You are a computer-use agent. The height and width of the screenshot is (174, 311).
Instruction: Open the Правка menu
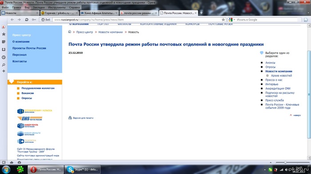[x=16, y=8]
